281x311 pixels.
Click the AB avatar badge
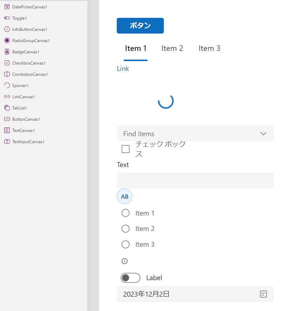[125, 196]
